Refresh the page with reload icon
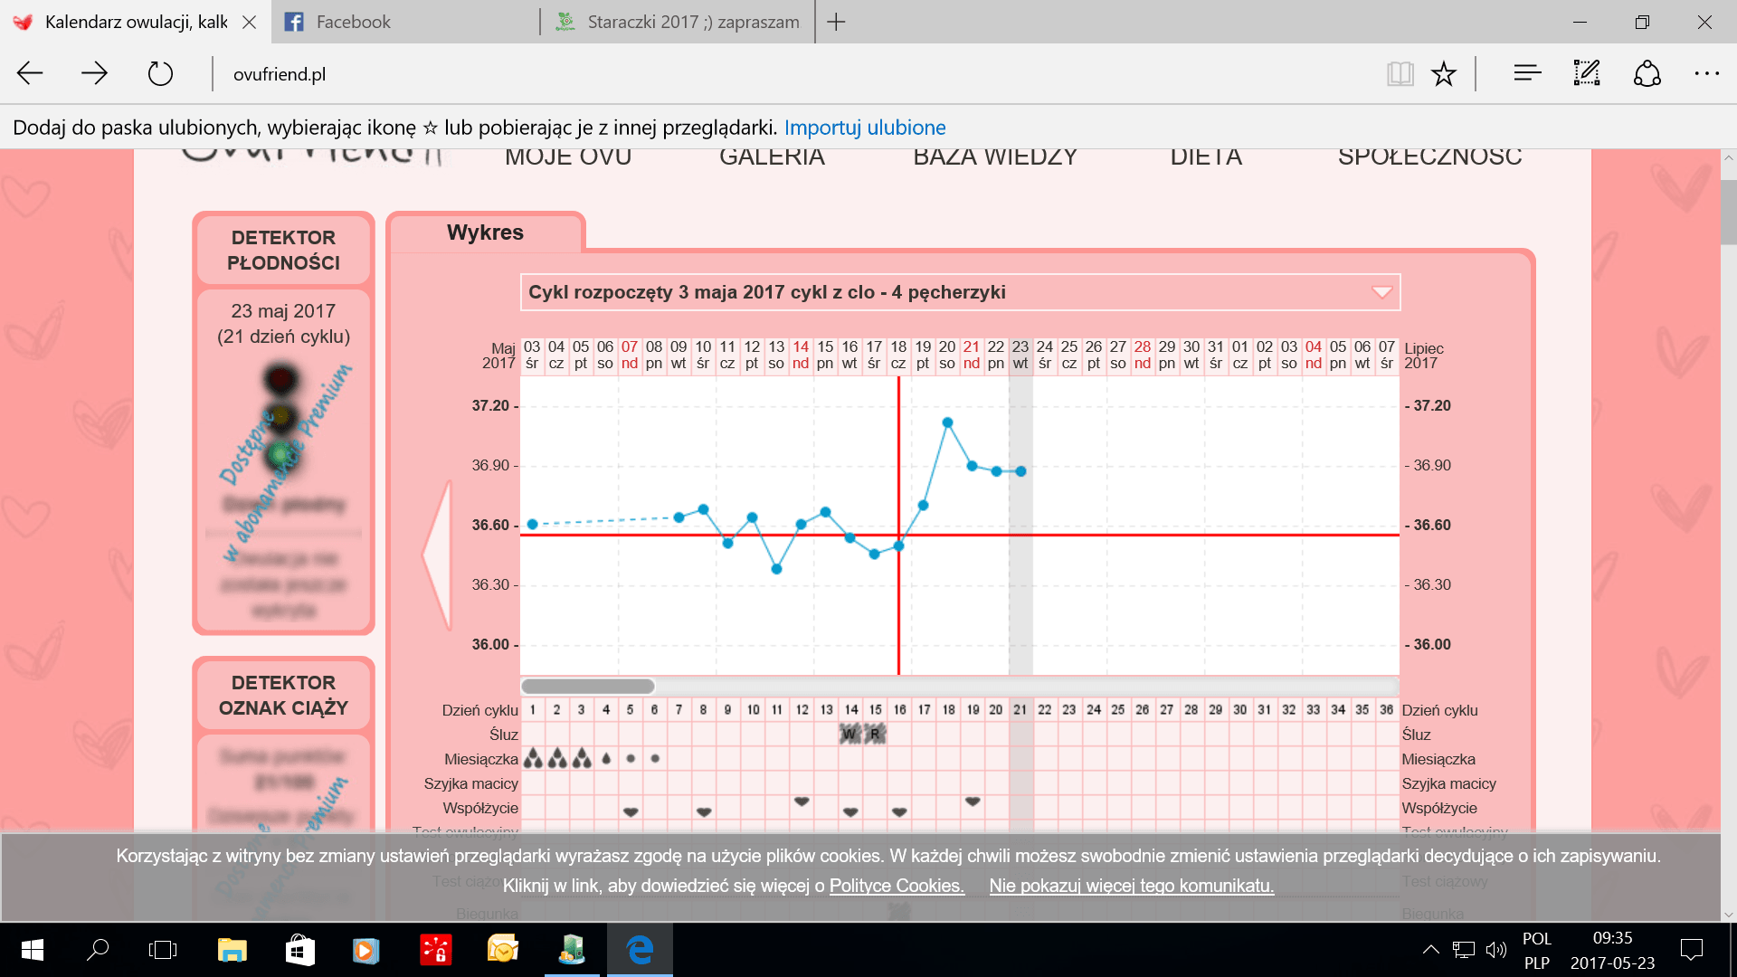The width and height of the screenshot is (1737, 977). click(160, 73)
